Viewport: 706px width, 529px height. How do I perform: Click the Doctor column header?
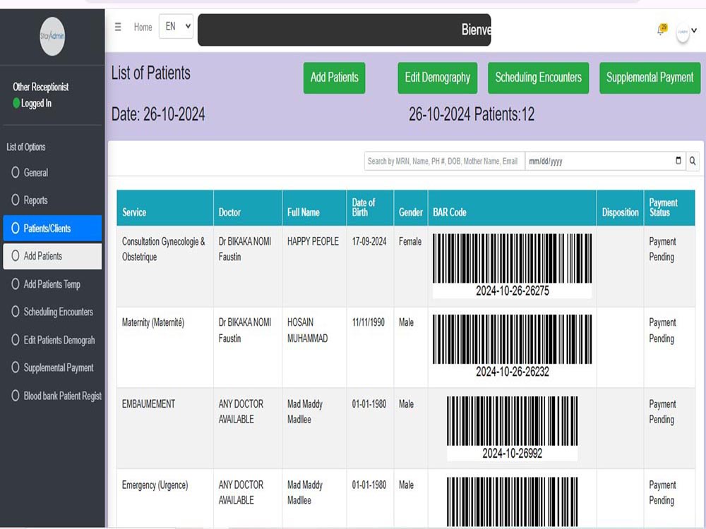pos(248,208)
